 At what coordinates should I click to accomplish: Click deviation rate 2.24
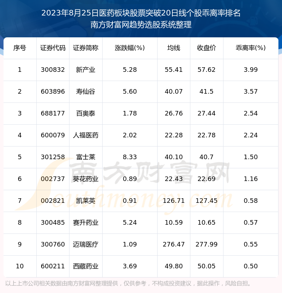point(251,135)
